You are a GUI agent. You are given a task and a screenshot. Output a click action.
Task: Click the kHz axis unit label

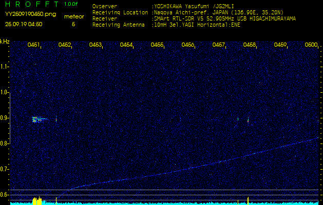click(5, 41)
